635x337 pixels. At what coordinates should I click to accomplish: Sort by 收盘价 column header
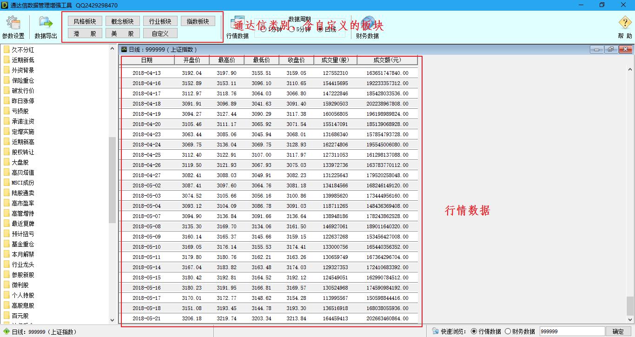point(296,60)
